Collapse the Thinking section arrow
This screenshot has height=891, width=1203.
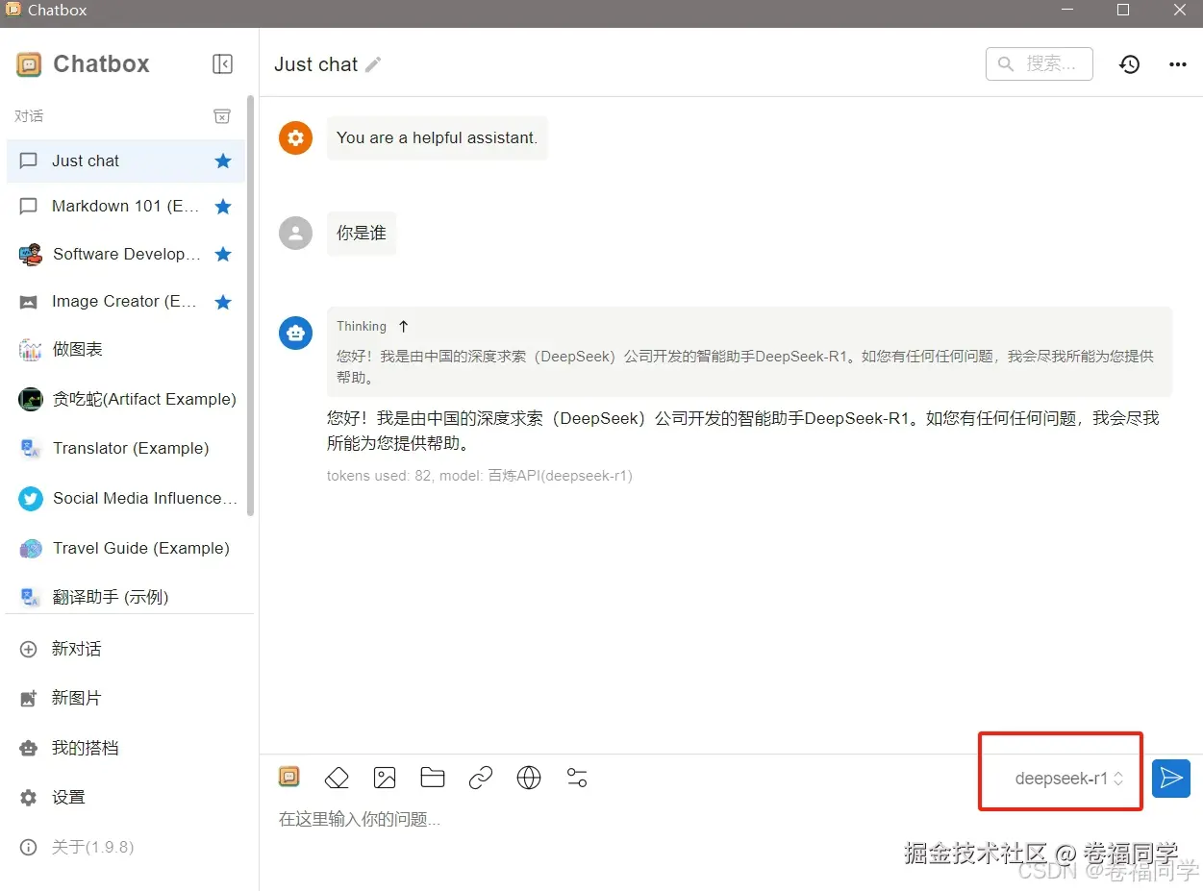(x=403, y=327)
